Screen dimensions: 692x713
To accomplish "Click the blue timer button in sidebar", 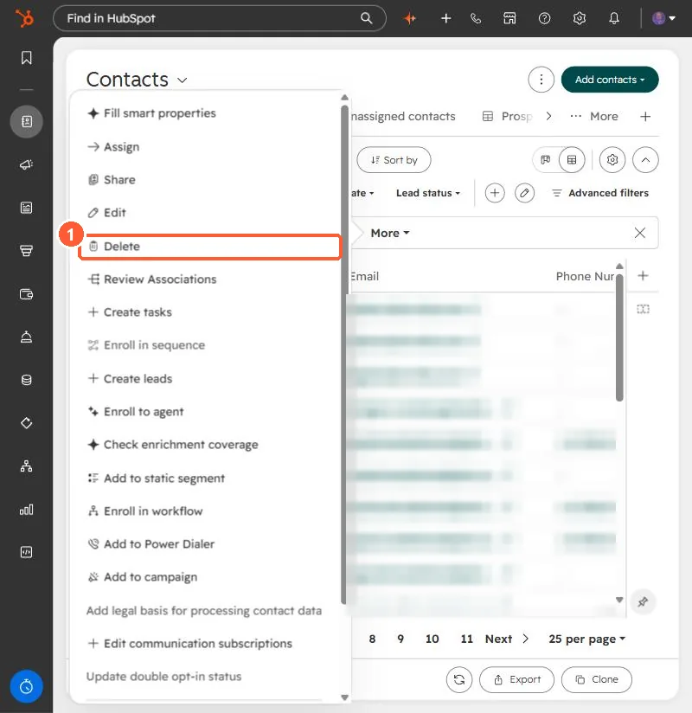I will tap(26, 686).
